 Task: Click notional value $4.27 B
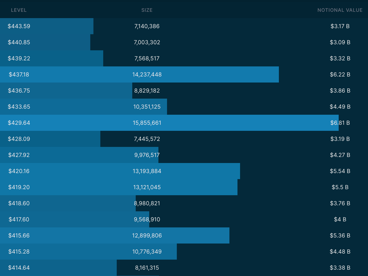click(340, 155)
